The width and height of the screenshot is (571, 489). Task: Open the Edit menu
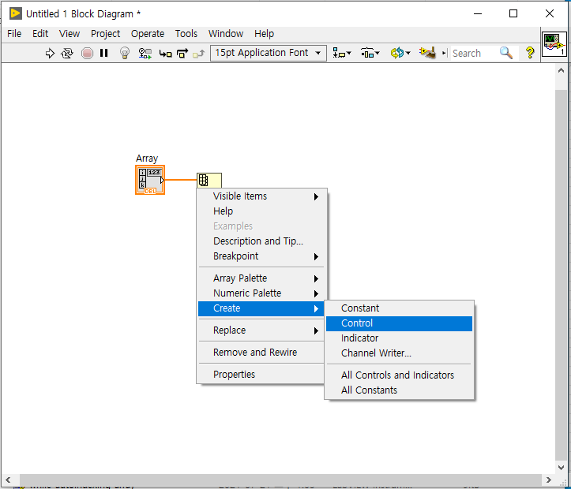point(40,34)
